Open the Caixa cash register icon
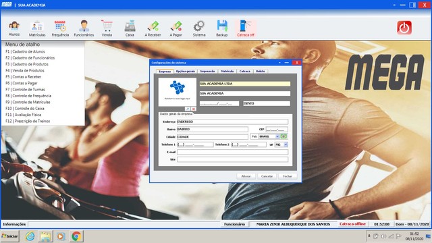 [x=130, y=28]
